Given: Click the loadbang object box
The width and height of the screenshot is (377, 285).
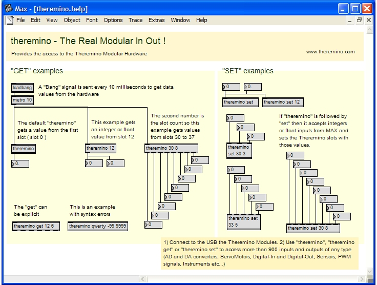Looking at the screenshot, I should click(x=23, y=88).
